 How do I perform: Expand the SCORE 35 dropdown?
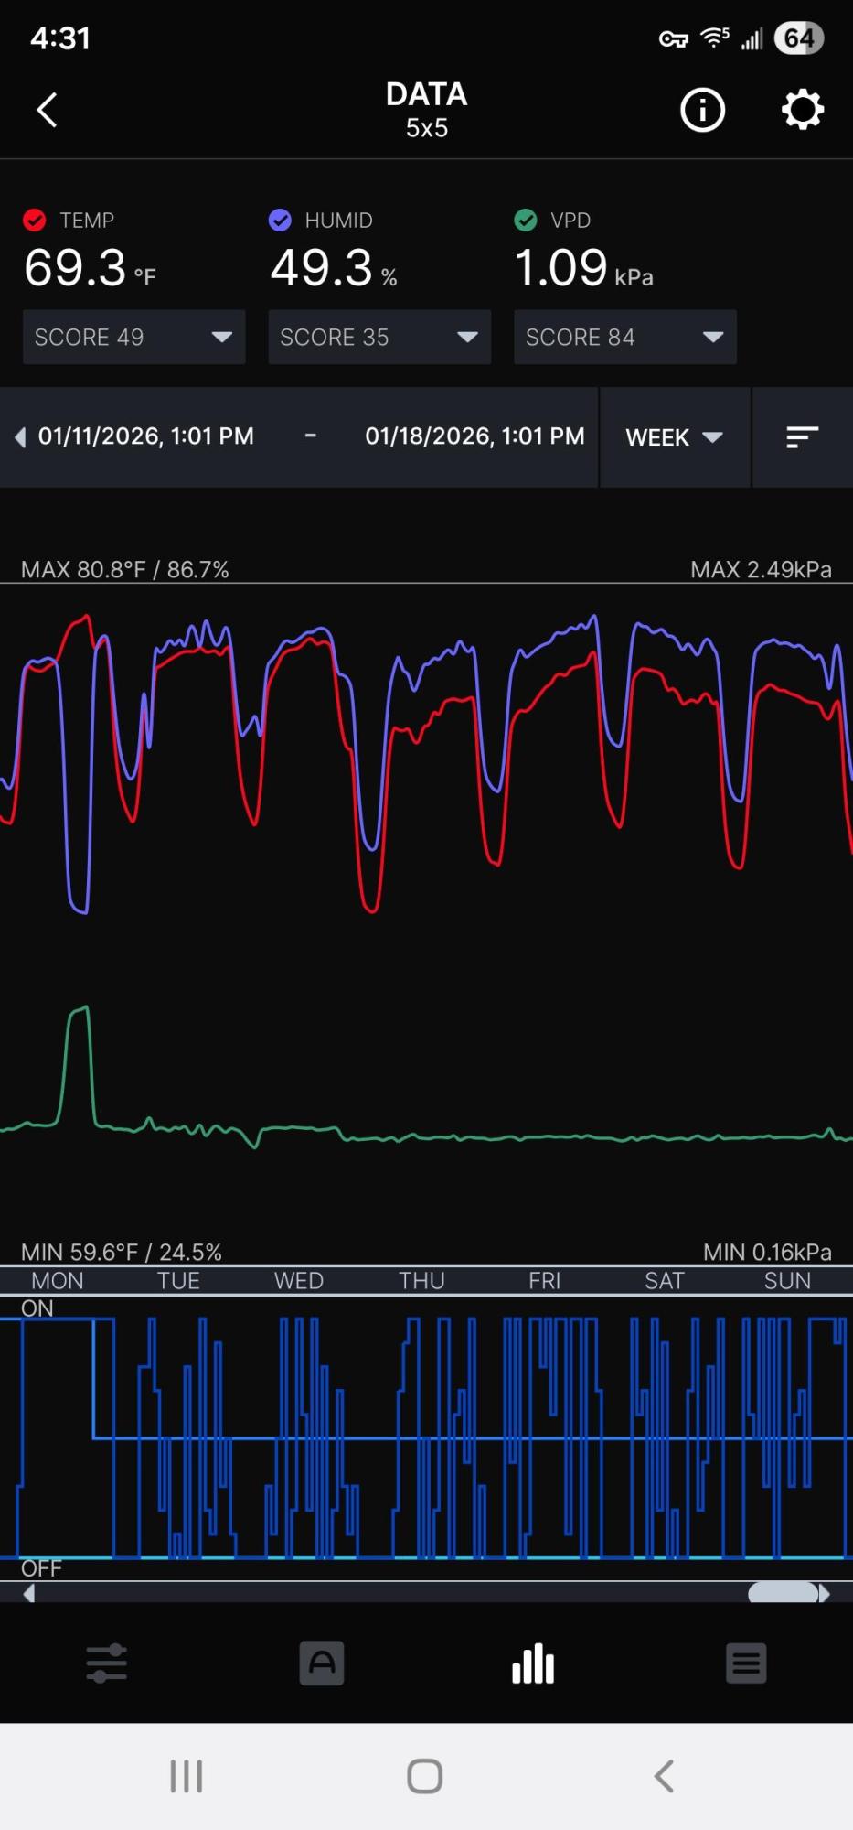(x=379, y=337)
